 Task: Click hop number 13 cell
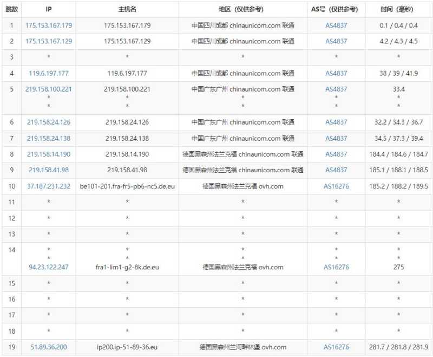point(11,235)
